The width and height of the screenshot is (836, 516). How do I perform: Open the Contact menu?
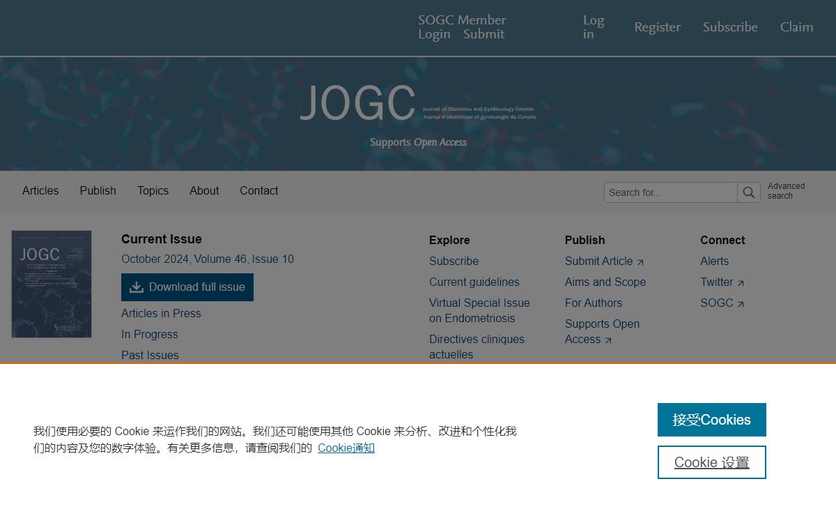[259, 190]
